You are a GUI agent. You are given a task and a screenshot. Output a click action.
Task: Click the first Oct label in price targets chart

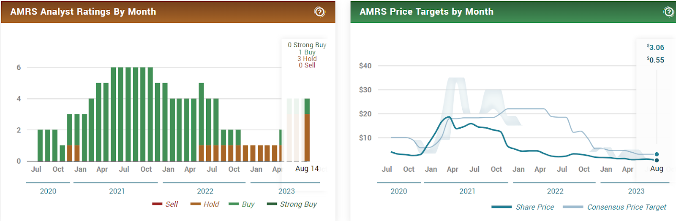pos(409,169)
